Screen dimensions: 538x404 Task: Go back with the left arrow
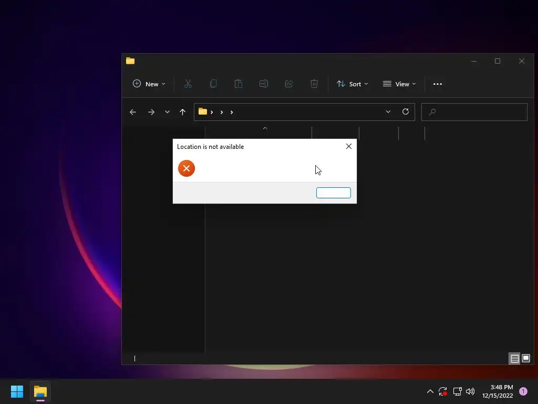tap(133, 112)
